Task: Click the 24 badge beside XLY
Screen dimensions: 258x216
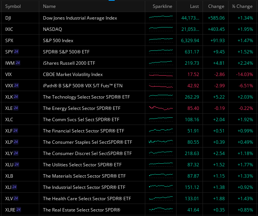Action: point(16,153)
